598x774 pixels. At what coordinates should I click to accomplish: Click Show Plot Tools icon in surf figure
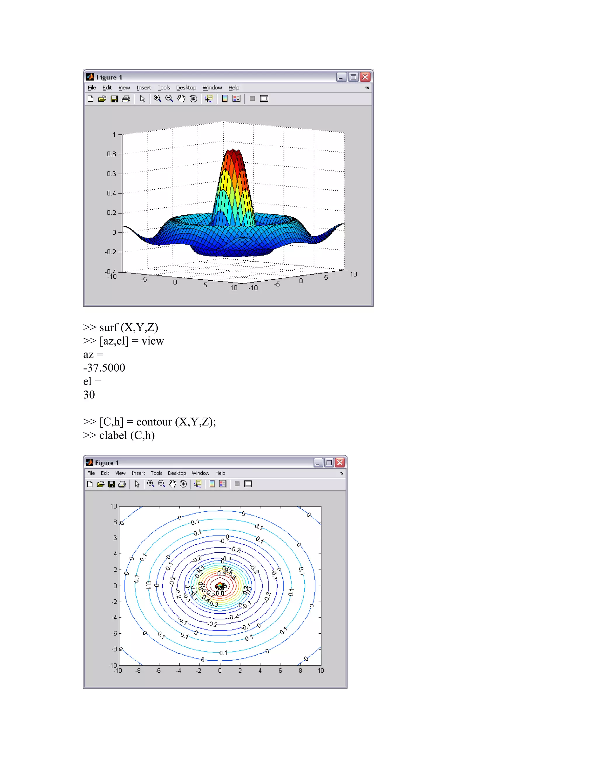point(264,99)
